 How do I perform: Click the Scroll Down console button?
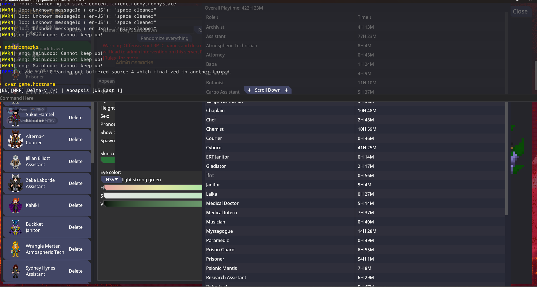(x=268, y=90)
